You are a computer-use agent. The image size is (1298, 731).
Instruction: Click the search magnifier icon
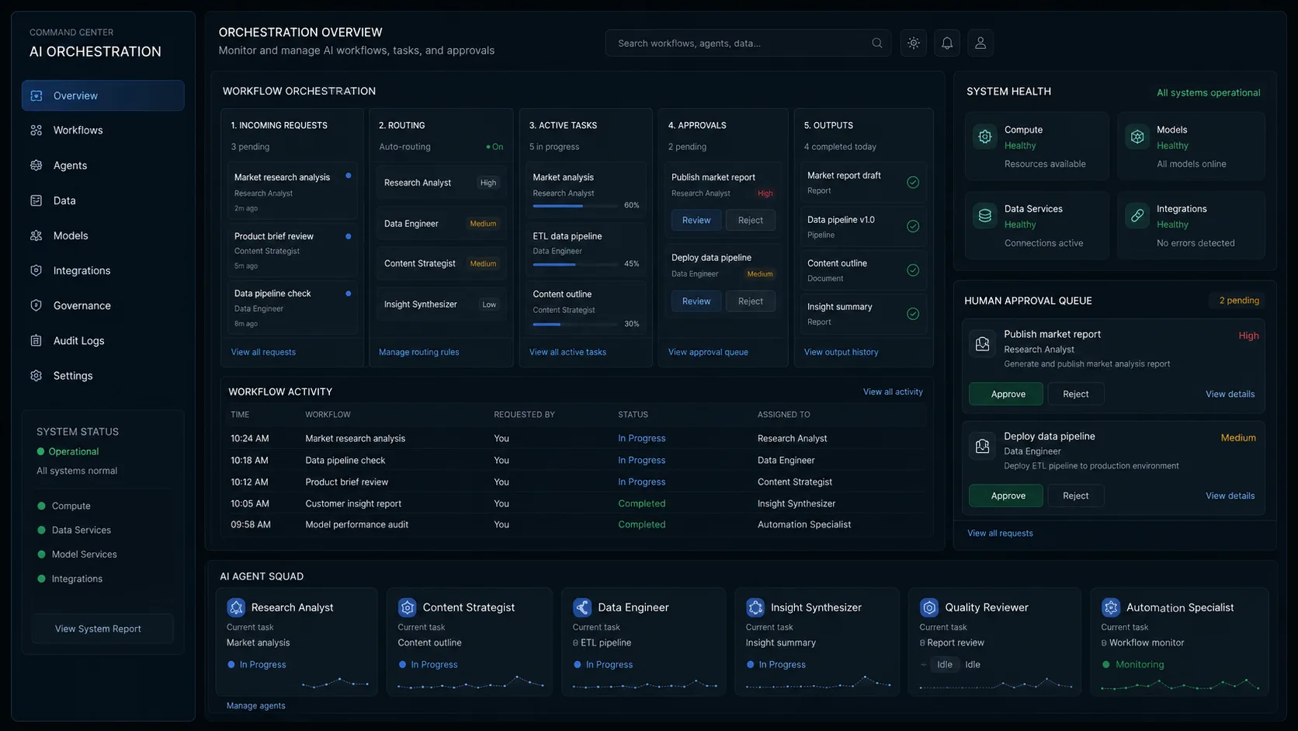click(877, 44)
